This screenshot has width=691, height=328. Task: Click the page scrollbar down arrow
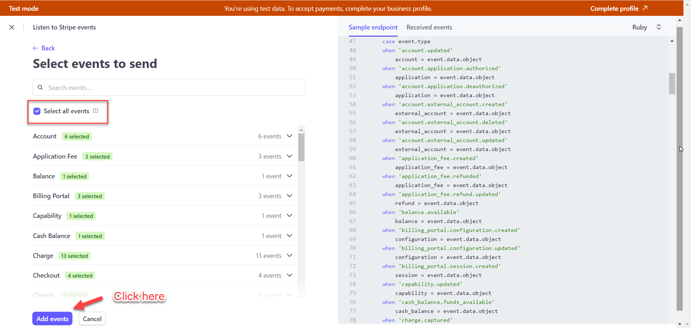(x=679, y=324)
